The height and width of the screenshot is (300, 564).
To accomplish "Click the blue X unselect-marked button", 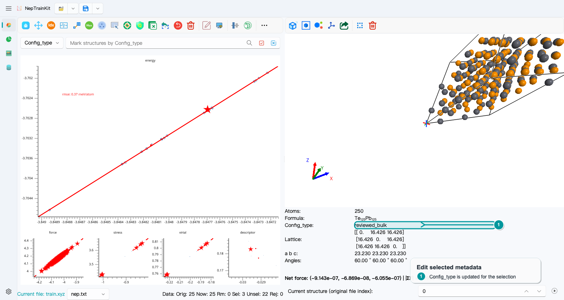I will pyautogui.click(x=274, y=43).
